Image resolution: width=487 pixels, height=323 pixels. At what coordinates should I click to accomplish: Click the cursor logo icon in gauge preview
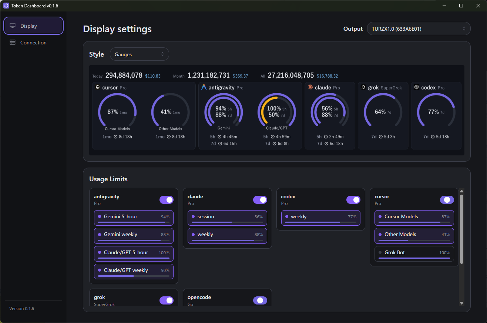97,87
